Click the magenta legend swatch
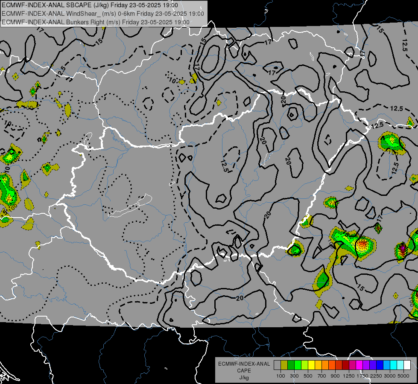Screen dimensions: 418x384 click(x=360, y=365)
